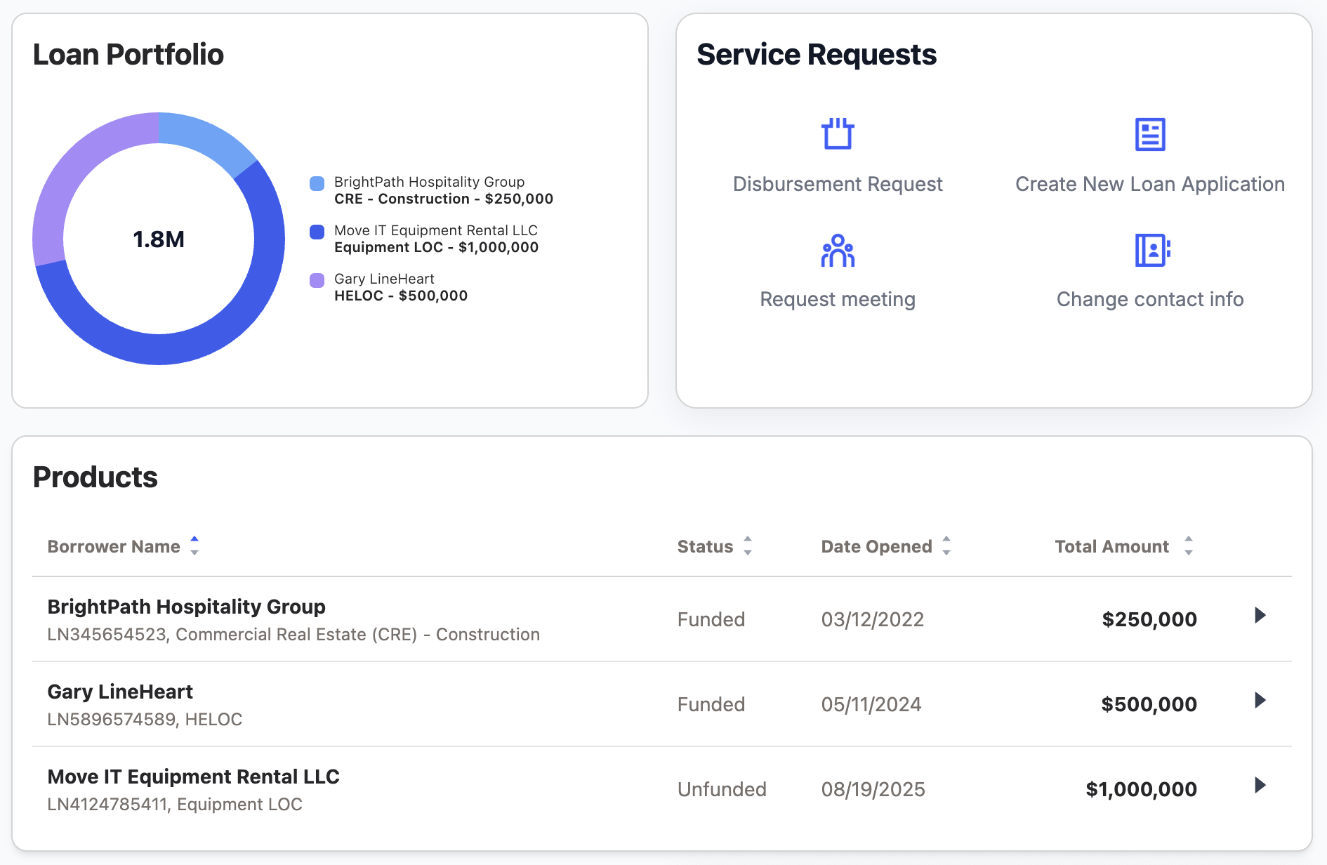Viewport: 1327px width, 865px height.
Task: Click BrightPath light blue legend swatch
Action: pos(317,183)
